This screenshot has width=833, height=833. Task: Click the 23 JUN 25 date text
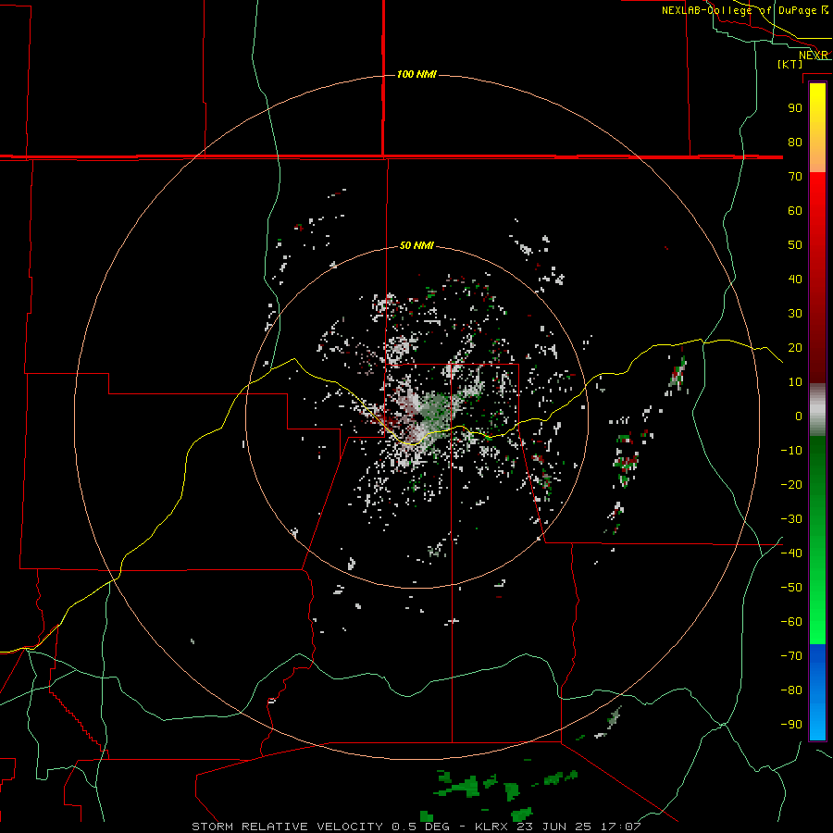coord(554,827)
